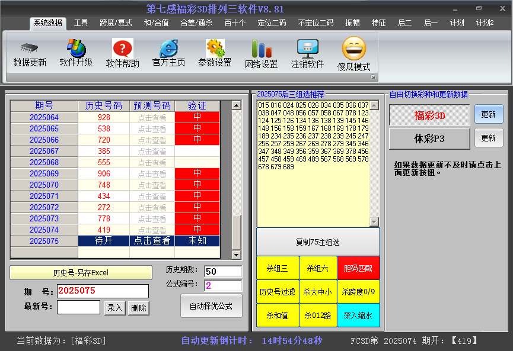Open the 定位二码 tab
The image size is (513, 351).
pos(272,23)
